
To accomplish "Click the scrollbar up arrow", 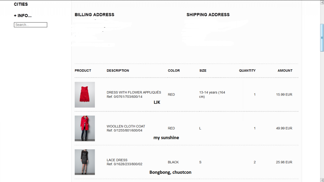I will (322, 2).
